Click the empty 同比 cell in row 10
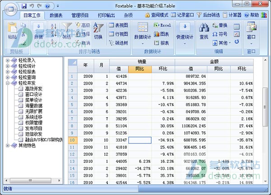The height and width of the screenshot is (195, 271). [x=140, y=140]
